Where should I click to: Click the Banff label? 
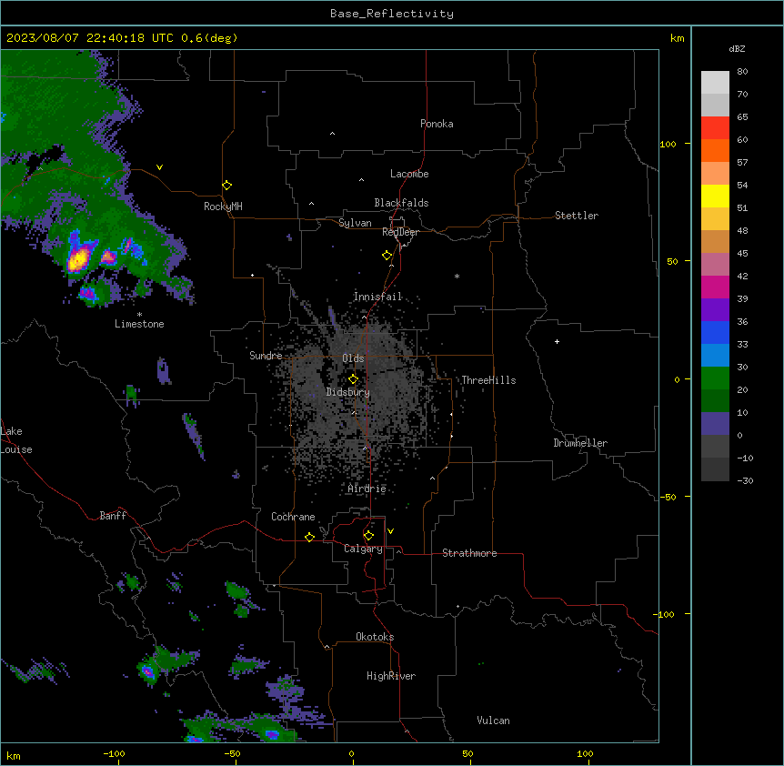tap(113, 516)
